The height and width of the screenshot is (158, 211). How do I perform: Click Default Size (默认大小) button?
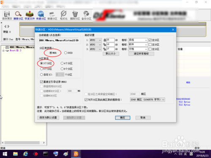pos(111,54)
